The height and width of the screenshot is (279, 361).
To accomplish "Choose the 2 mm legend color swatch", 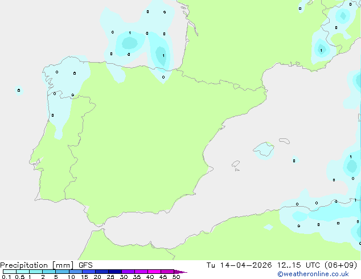I will (49, 272).
